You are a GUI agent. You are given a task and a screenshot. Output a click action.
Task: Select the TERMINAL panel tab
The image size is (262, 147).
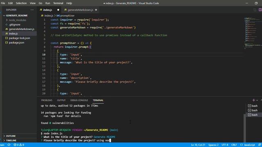coord(98,100)
